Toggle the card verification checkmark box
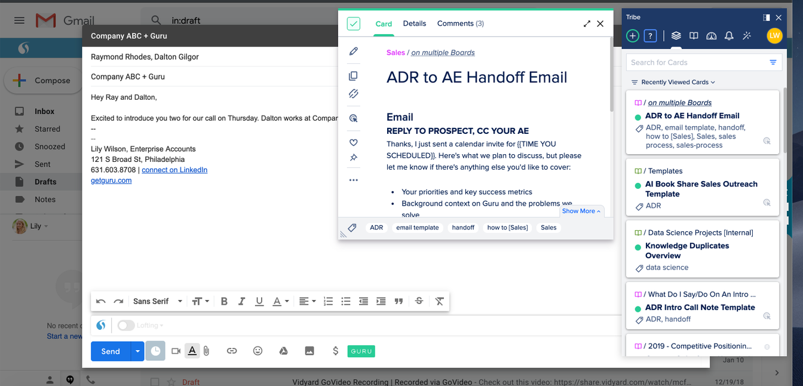This screenshot has width=803, height=386. [x=354, y=24]
